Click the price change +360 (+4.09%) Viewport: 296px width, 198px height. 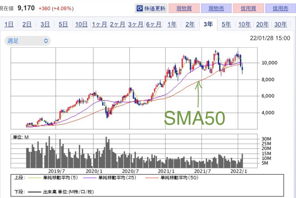pos(56,9)
